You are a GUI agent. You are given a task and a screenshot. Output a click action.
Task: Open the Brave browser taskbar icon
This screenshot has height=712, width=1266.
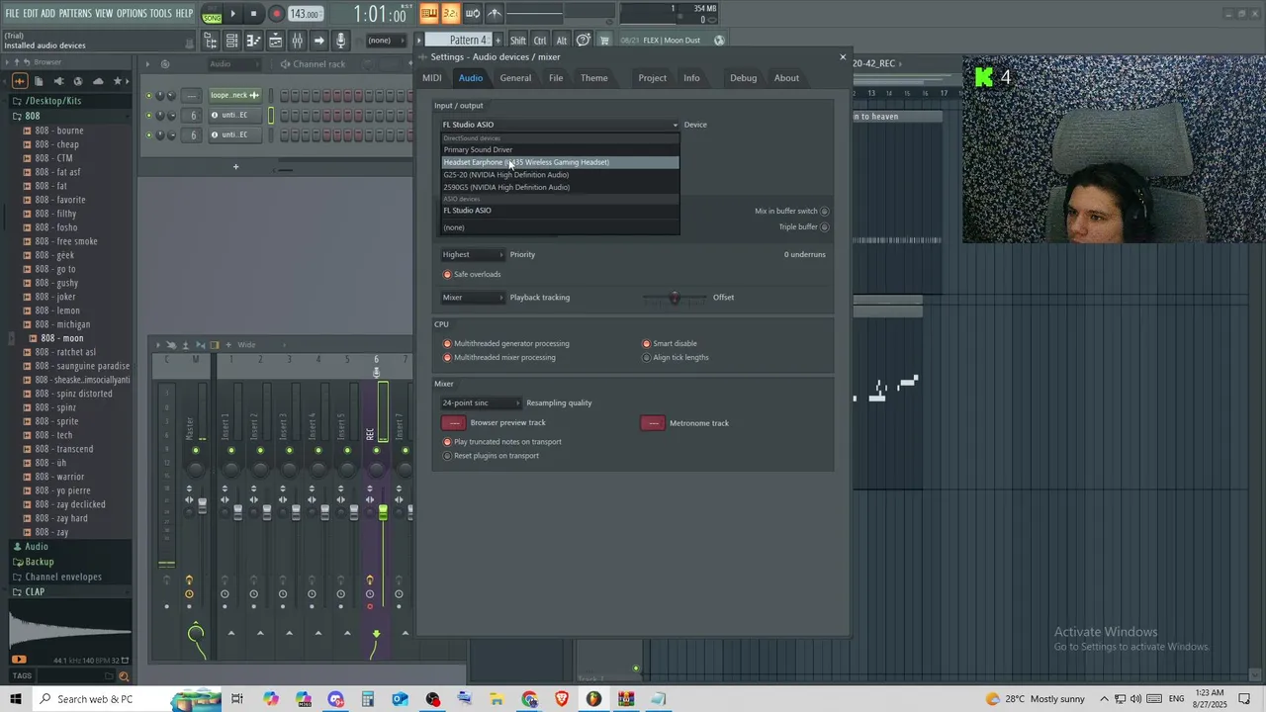point(562,699)
